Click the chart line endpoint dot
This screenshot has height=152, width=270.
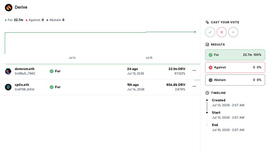[195, 32]
